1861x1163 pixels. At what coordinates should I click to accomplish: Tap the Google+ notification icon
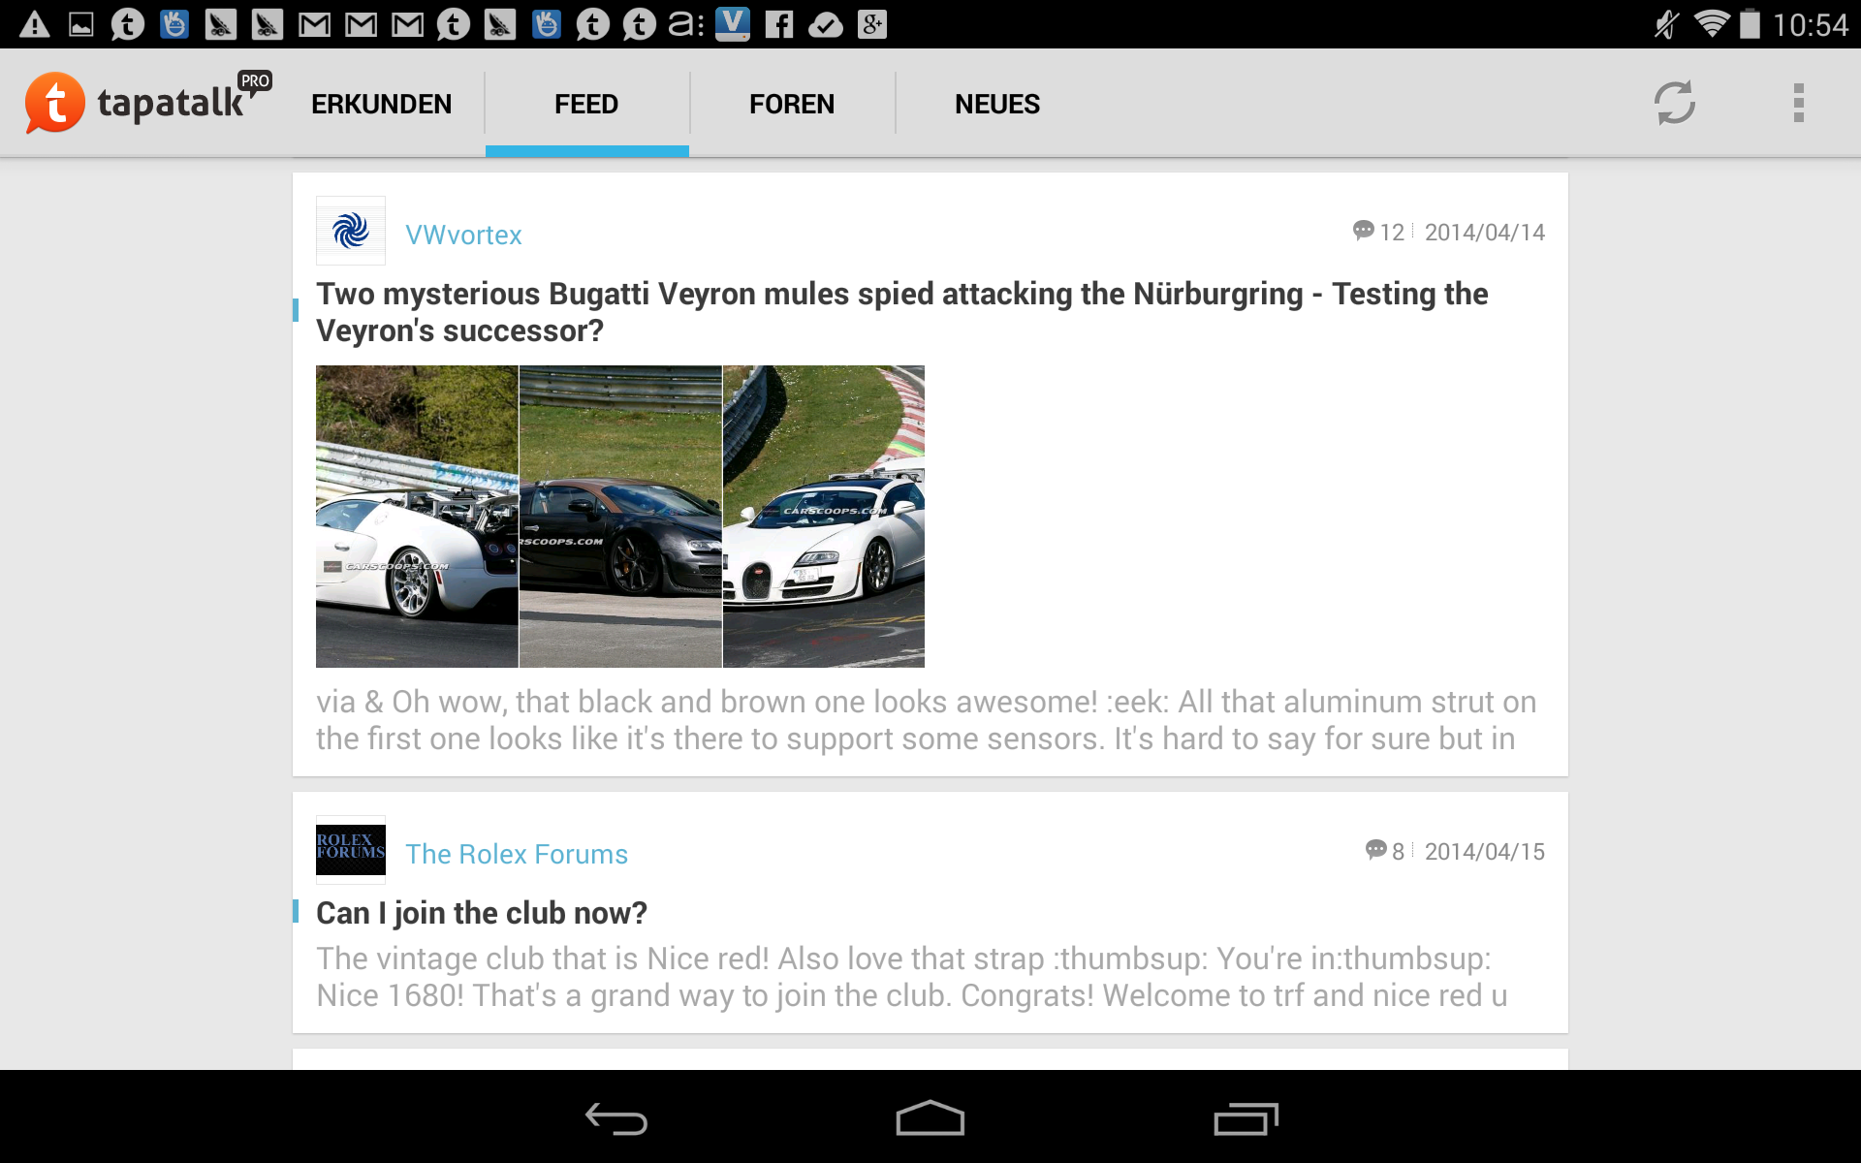coord(872,24)
